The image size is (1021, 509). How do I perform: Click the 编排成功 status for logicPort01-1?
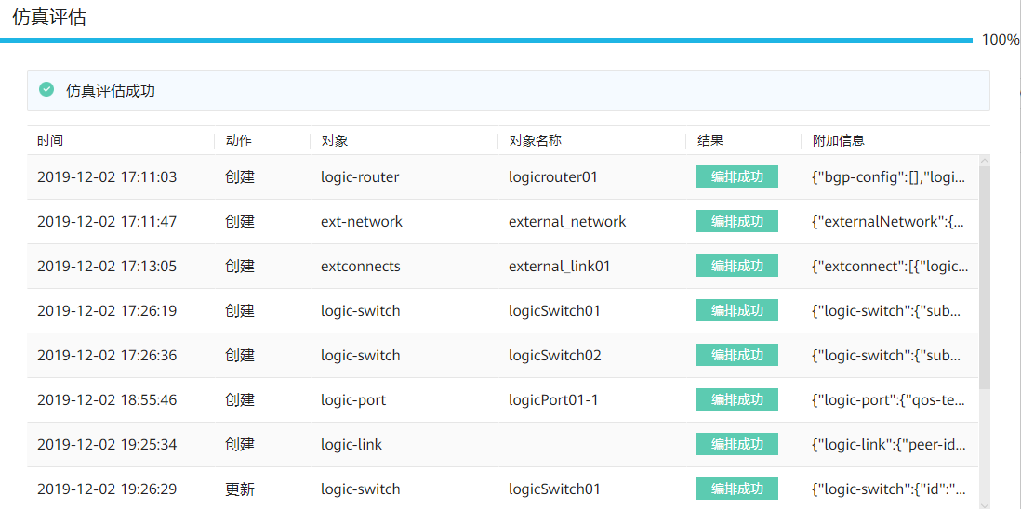tap(736, 399)
